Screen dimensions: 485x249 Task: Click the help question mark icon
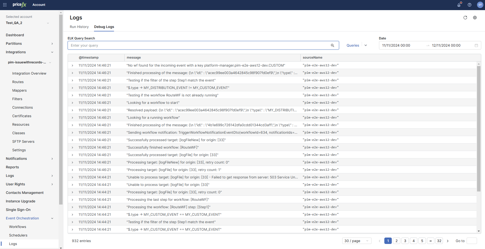pos(470,5)
